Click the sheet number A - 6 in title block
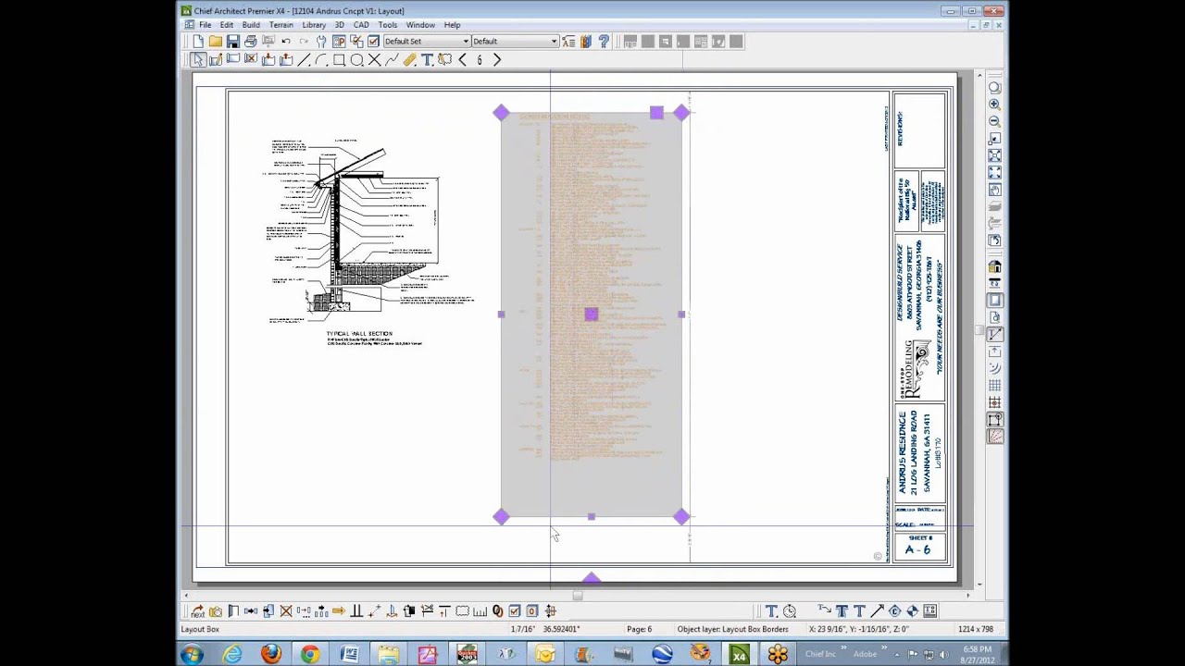Image resolution: width=1185 pixels, height=666 pixels. click(x=917, y=549)
